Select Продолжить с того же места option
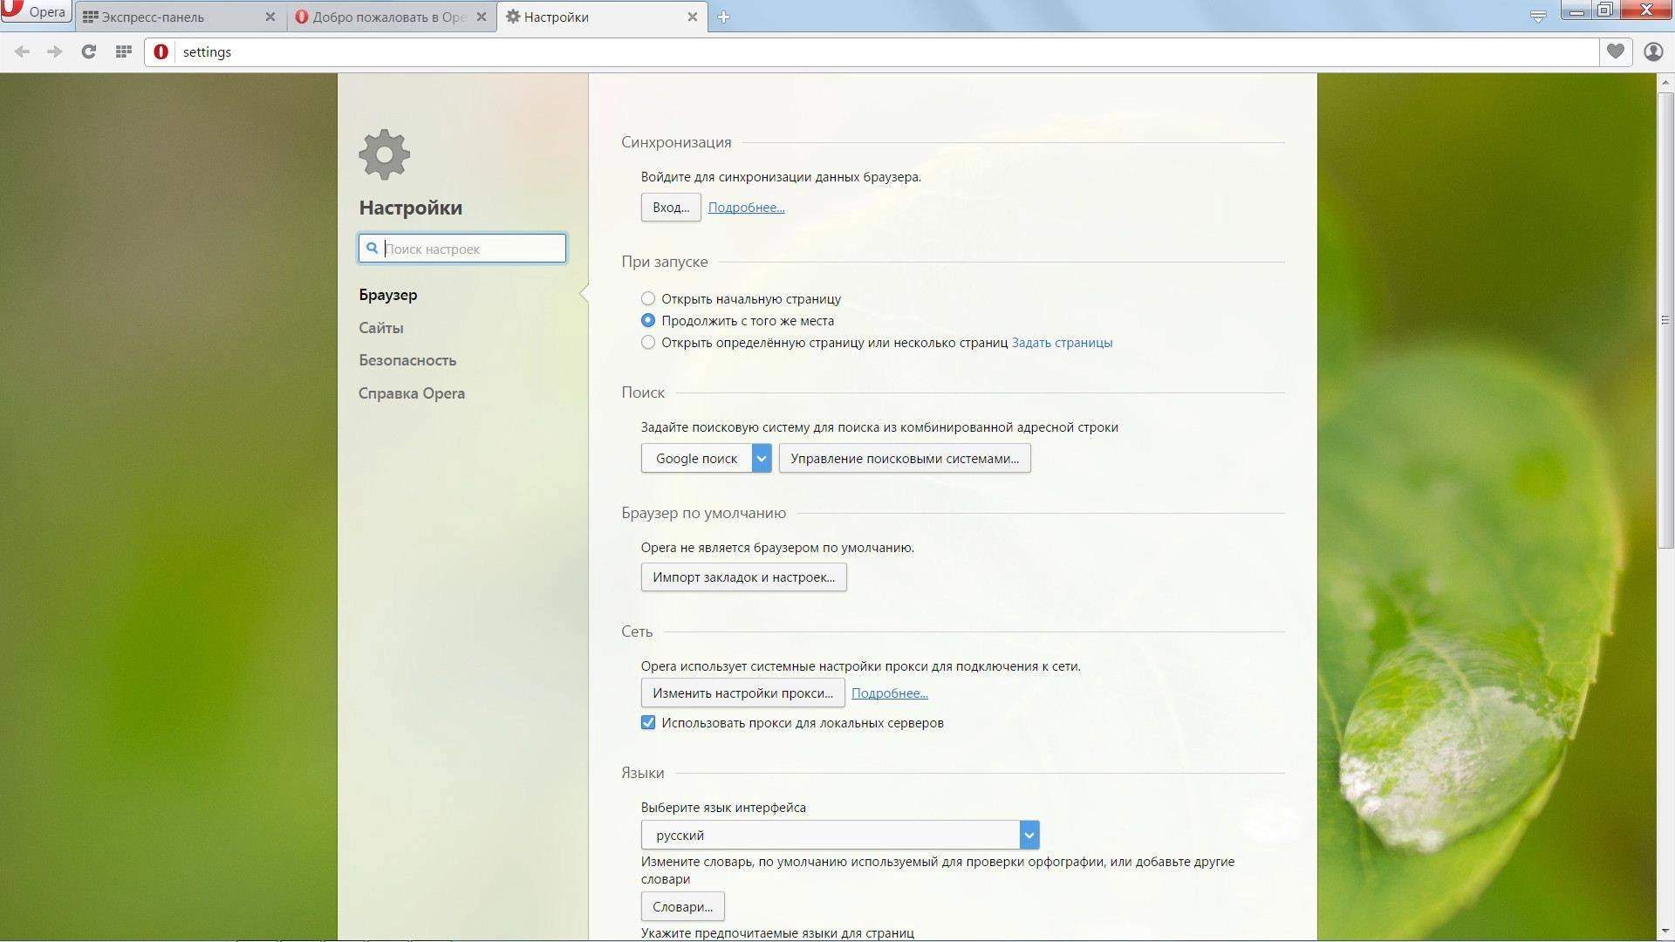Screen dimensions: 1675x942 [647, 320]
